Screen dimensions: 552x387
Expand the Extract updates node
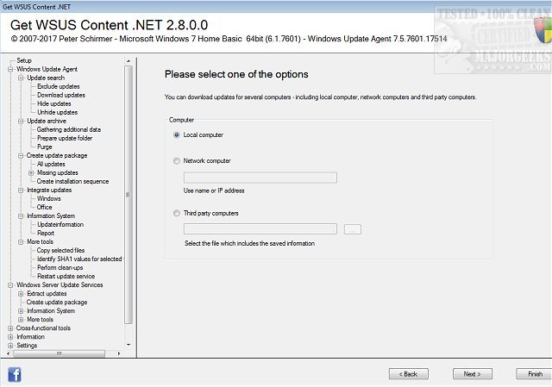pyautogui.click(x=21, y=294)
